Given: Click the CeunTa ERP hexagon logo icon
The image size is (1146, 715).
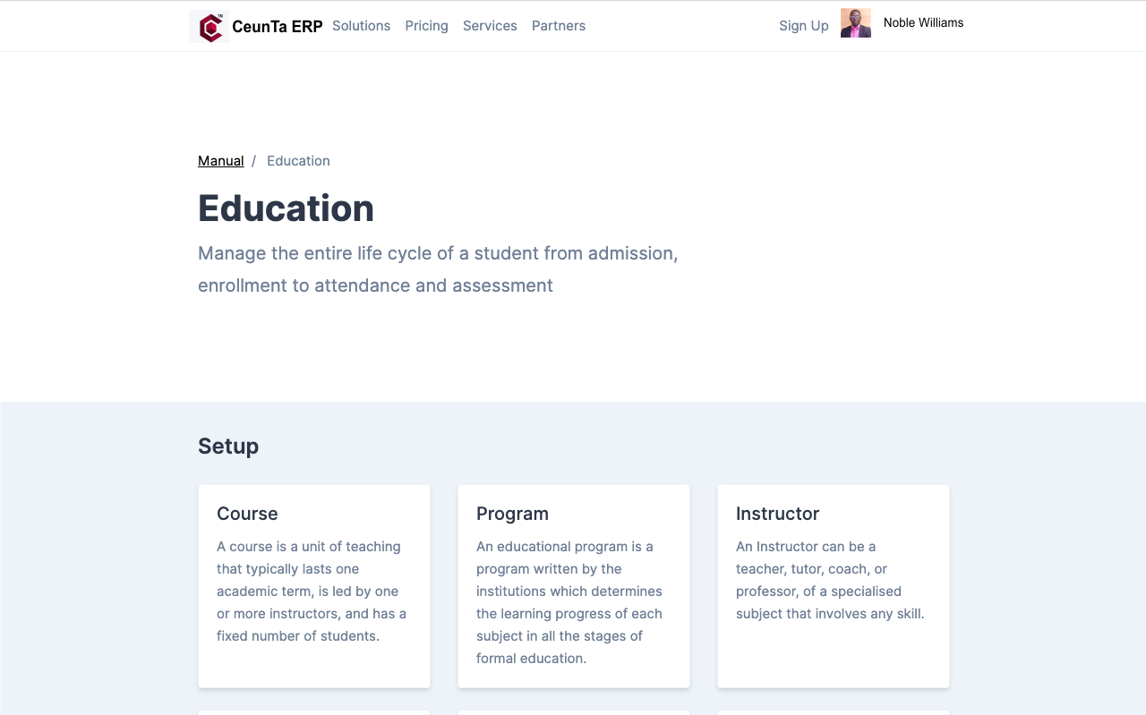Looking at the screenshot, I should [209, 26].
